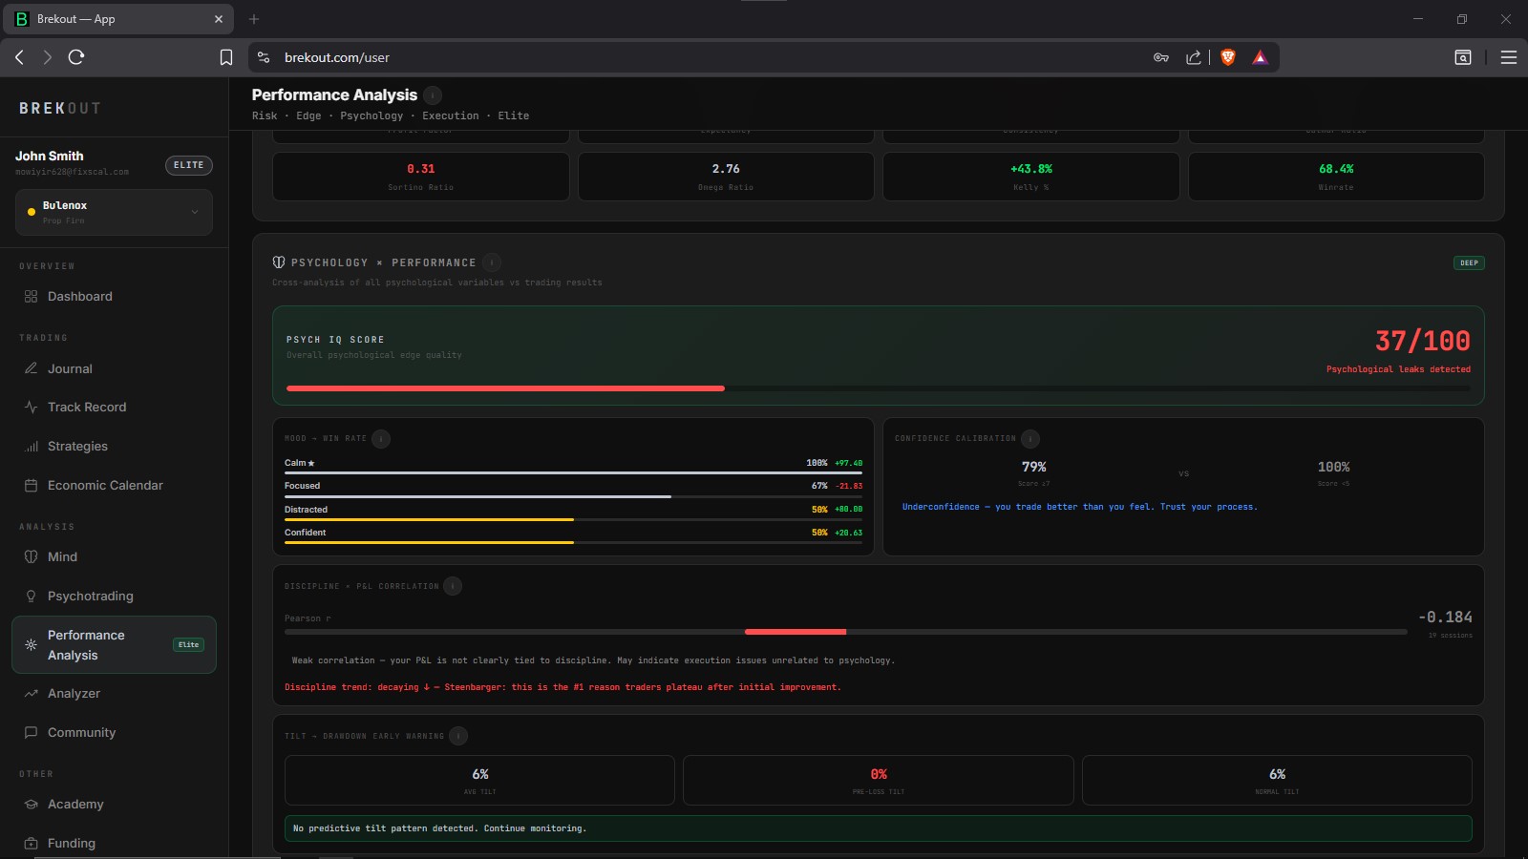This screenshot has height=859, width=1528.
Task: Click the Distracted mood row
Action: pyautogui.click(x=573, y=513)
